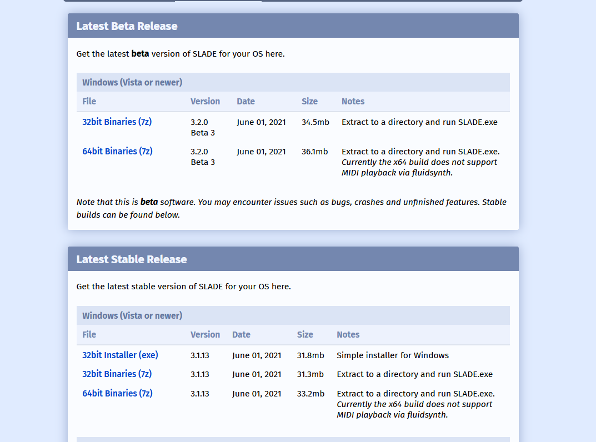Click the stable 64bit row fluidsynth note
The width and height of the screenshot is (596, 442).
pyautogui.click(x=414, y=409)
